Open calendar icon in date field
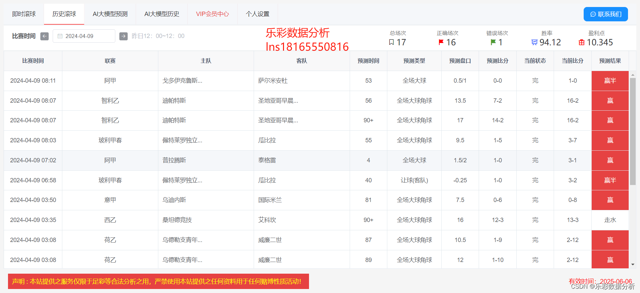This screenshot has width=640, height=293. (x=60, y=36)
